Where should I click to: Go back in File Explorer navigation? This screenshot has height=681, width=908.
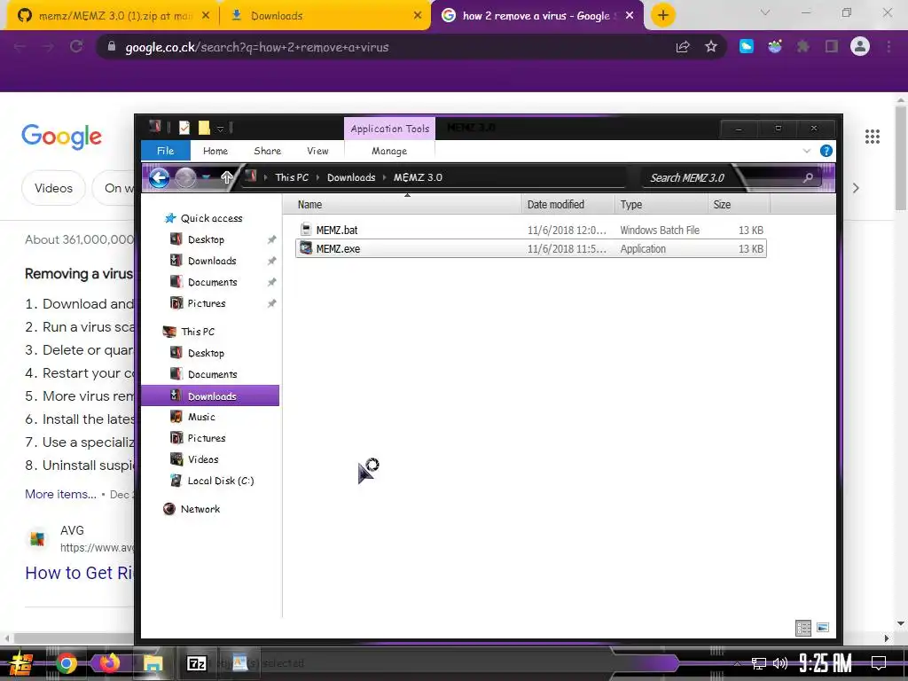(160, 177)
